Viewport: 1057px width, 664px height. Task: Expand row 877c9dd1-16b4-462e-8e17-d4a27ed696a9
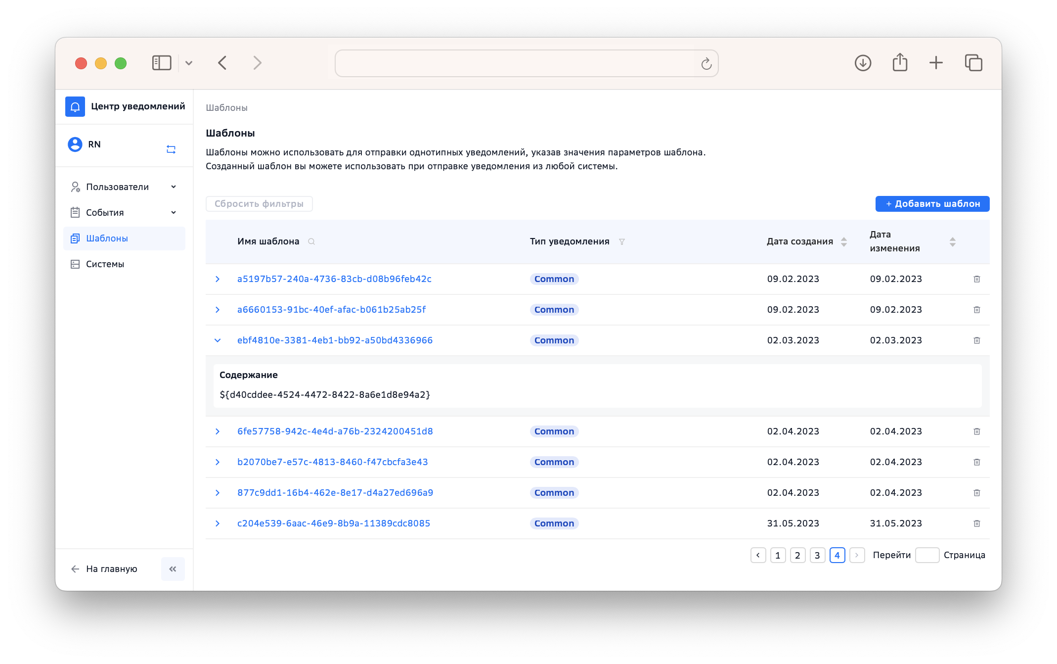click(218, 493)
